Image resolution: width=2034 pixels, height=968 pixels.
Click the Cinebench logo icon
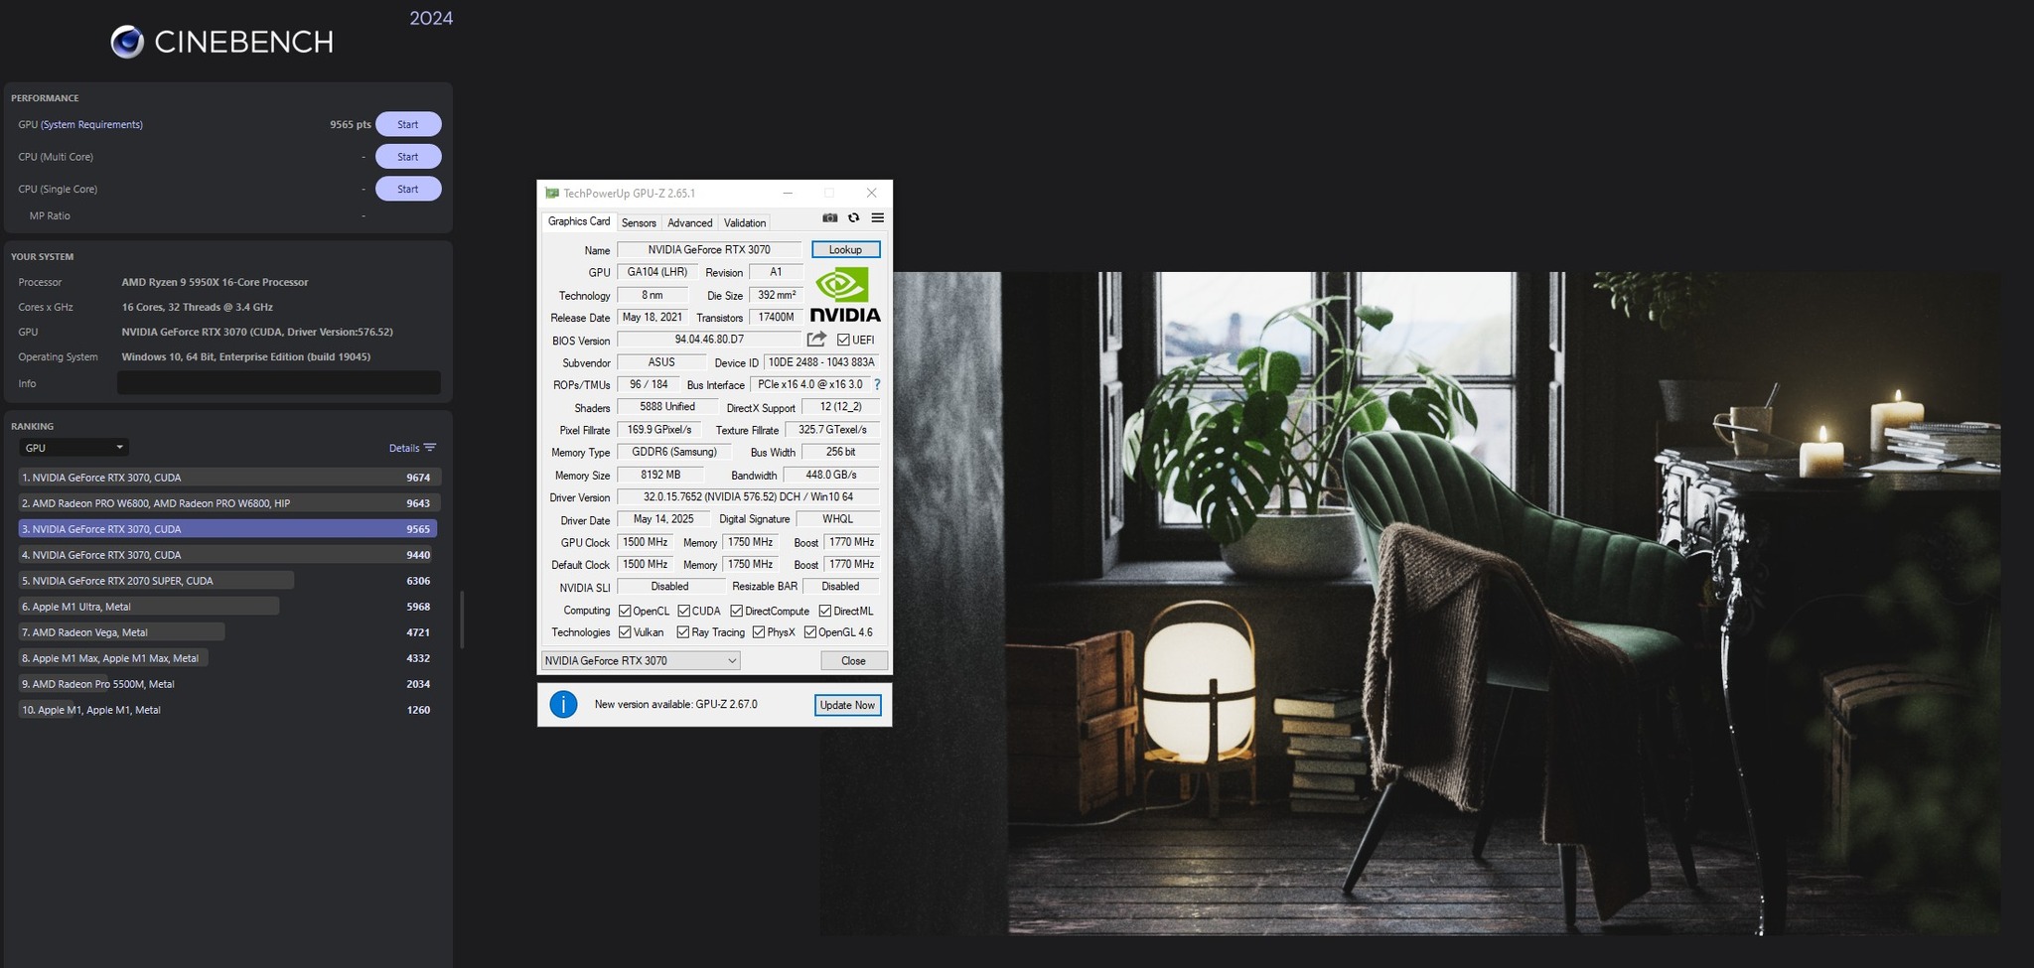click(x=127, y=42)
